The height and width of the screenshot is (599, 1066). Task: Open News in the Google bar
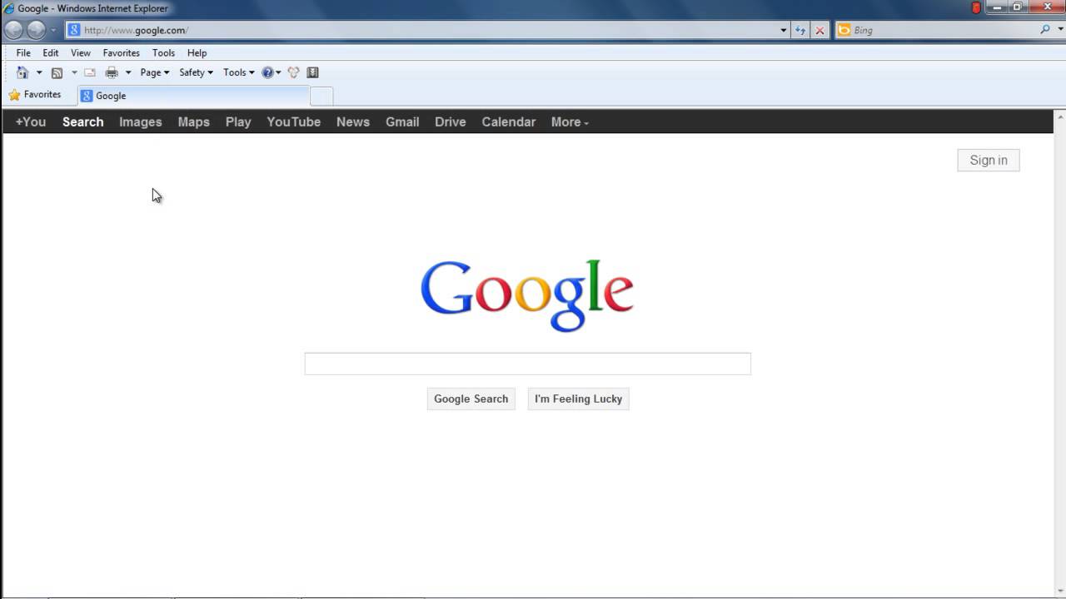click(x=353, y=121)
